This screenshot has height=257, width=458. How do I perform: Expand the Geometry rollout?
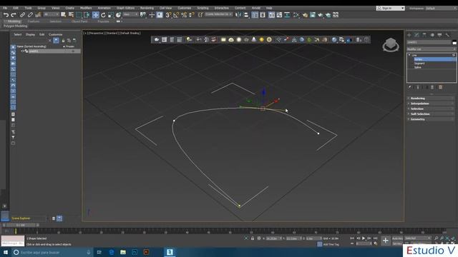coord(431,119)
